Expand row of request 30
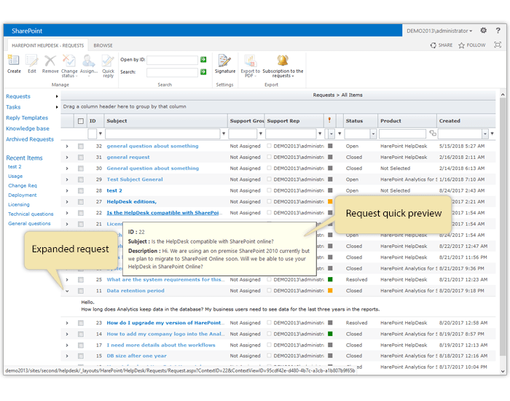The height and width of the screenshot is (401, 510). pos(67,168)
